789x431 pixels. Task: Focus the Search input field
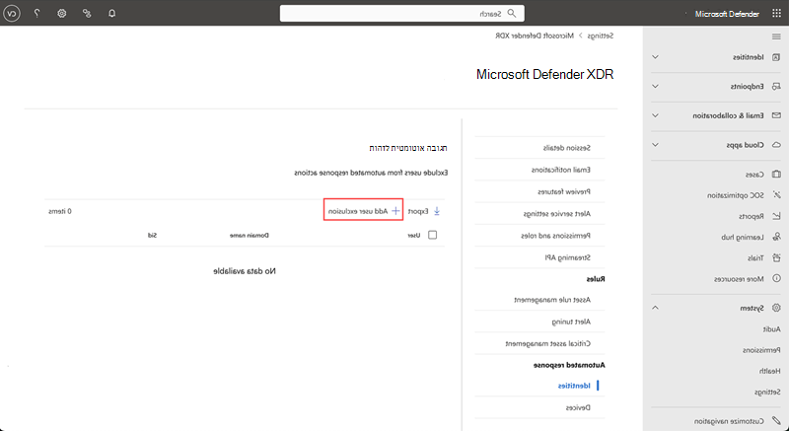point(402,14)
